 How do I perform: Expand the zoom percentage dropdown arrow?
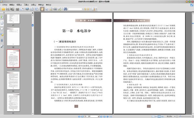(x=175, y=116)
